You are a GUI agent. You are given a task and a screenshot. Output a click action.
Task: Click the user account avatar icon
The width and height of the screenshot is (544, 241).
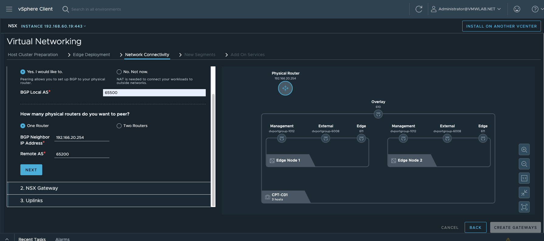(434, 9)
